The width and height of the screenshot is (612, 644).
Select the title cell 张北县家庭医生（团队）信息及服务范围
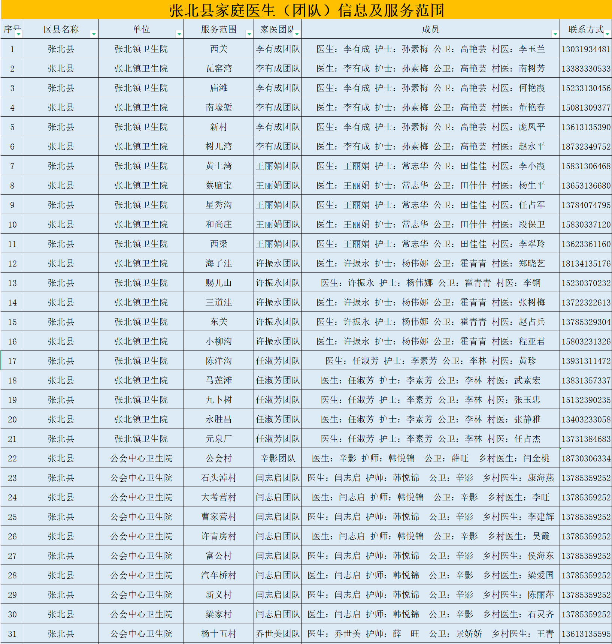click(x=306, y=10)
